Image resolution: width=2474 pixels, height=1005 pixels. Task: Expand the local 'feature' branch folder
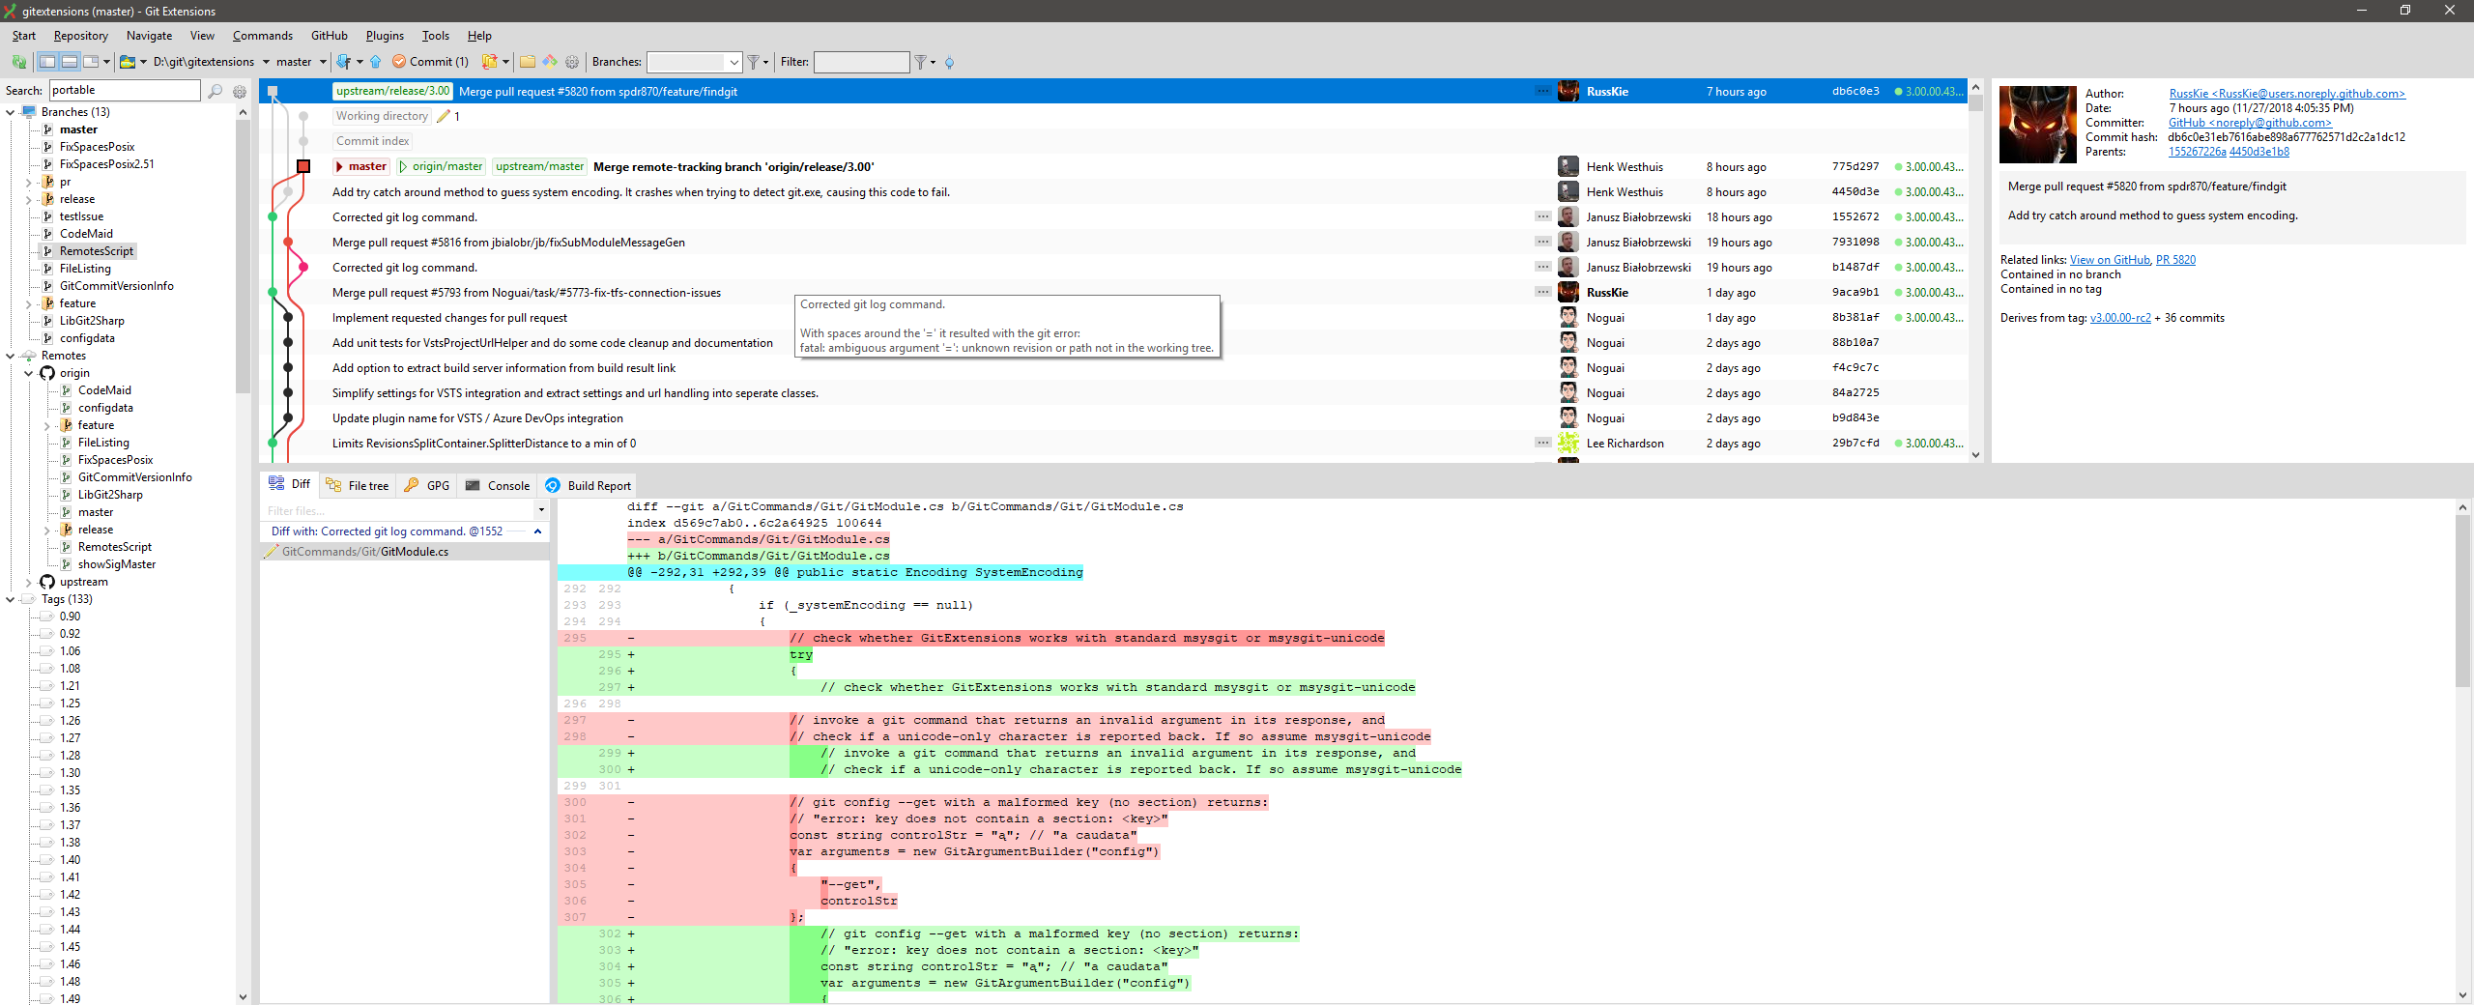29,303
